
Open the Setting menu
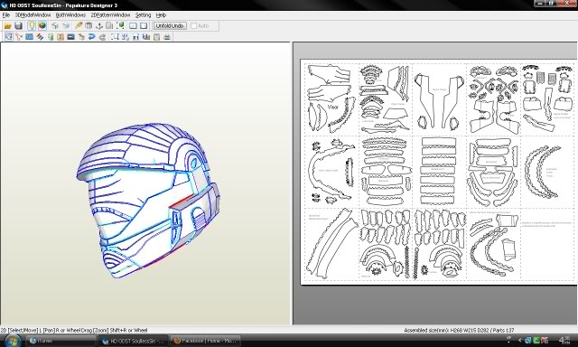(143, 15)
